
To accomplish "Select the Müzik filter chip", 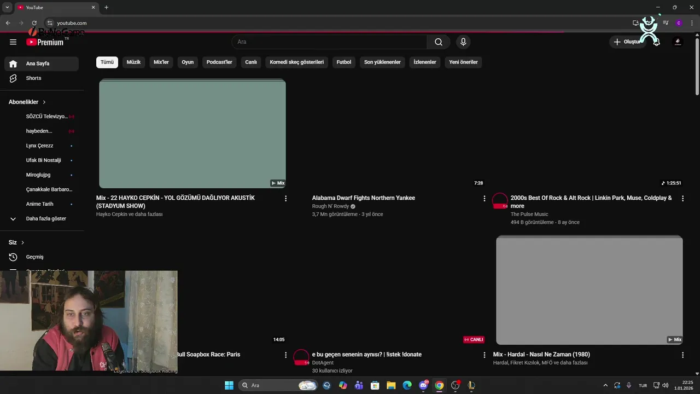I will pos(133,62).
